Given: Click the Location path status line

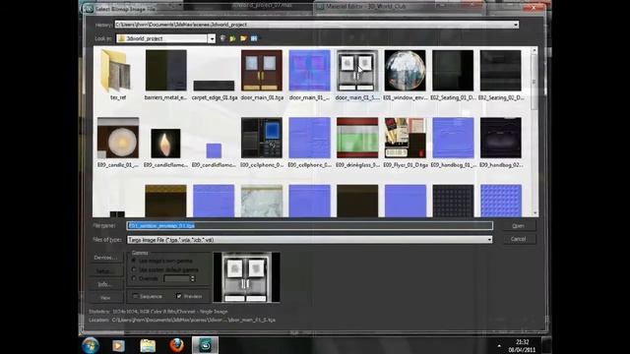Looking at the screenshot, I should (x=182, y=321).
